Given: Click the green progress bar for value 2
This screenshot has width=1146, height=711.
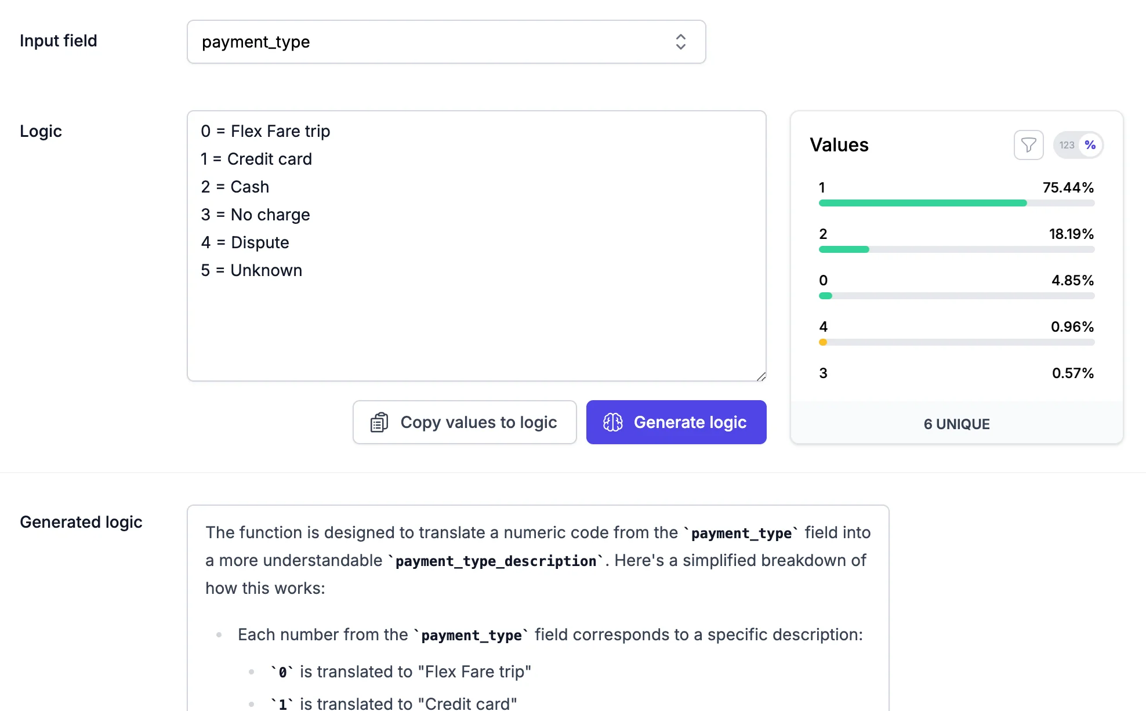Looking at the screenshot, I should pos(844,249).
